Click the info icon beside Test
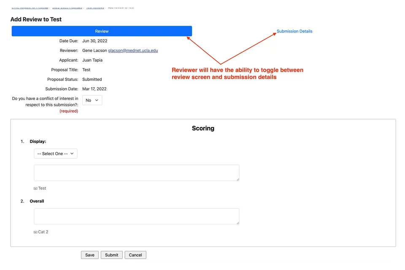The width and height of the screenshot is (405, 270). coord(35,188)
